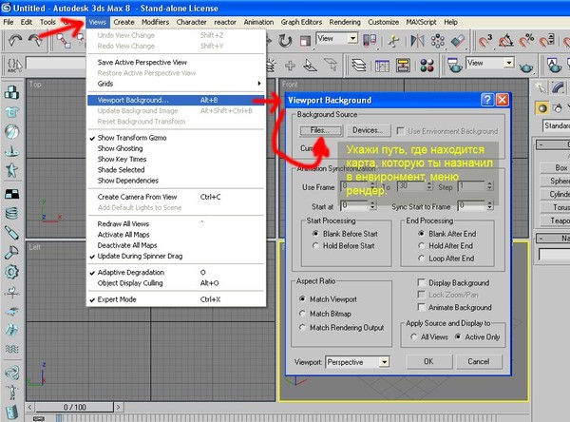570x422 pixels.
Task: Click the gear icon in left sidebar
Action: tap(11, 272)
